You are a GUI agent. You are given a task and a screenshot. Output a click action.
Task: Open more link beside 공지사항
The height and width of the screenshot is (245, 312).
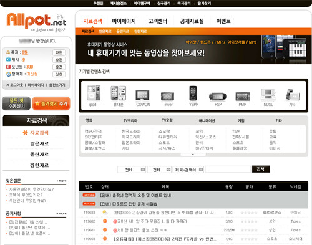(x=62, y=213)
